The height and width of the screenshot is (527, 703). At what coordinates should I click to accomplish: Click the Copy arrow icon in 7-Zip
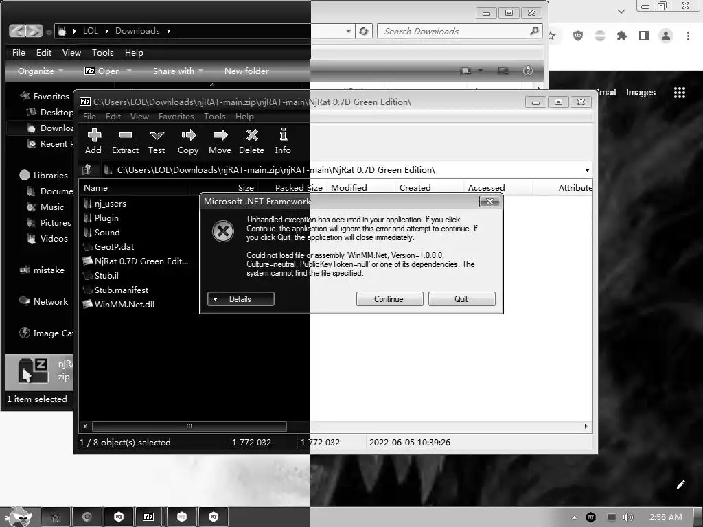tap(189, 135)
